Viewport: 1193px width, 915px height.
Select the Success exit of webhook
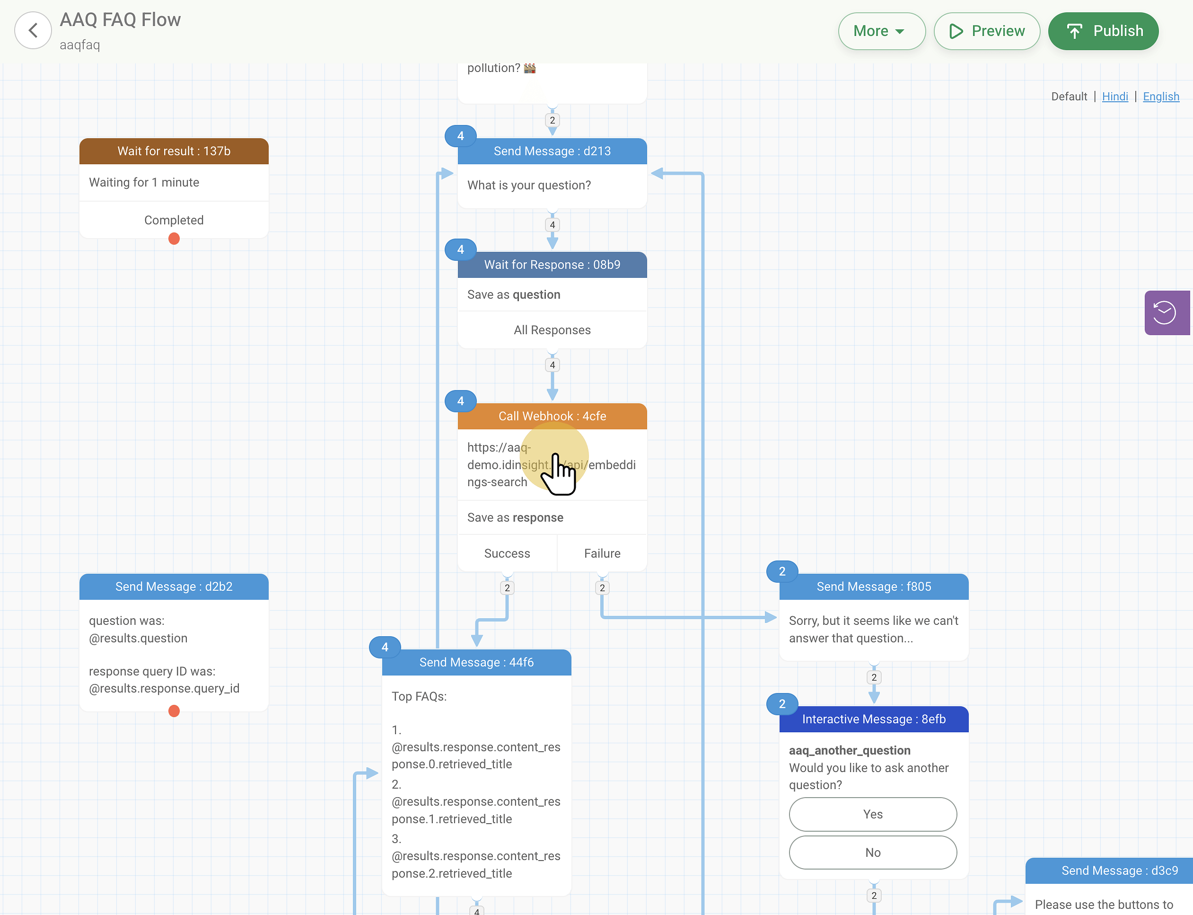tap(507, 553)
